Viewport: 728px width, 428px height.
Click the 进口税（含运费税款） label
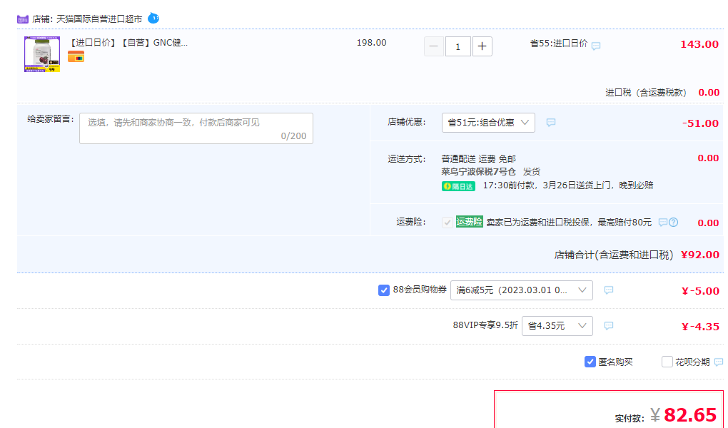(x=647, y=93)
